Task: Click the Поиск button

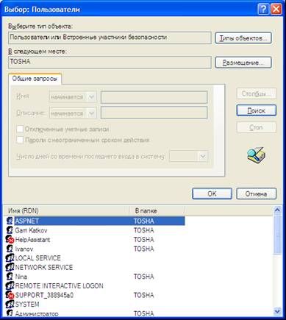Action: click(x=256, y=110)
